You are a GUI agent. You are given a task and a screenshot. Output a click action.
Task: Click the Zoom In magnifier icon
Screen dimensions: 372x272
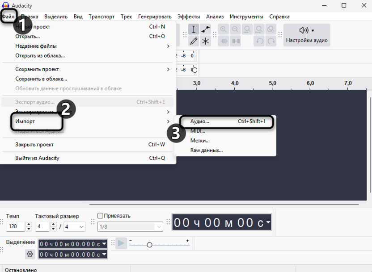(223, 29)
